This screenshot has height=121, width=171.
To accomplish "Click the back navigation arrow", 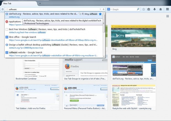I will [x=2, y=9].
